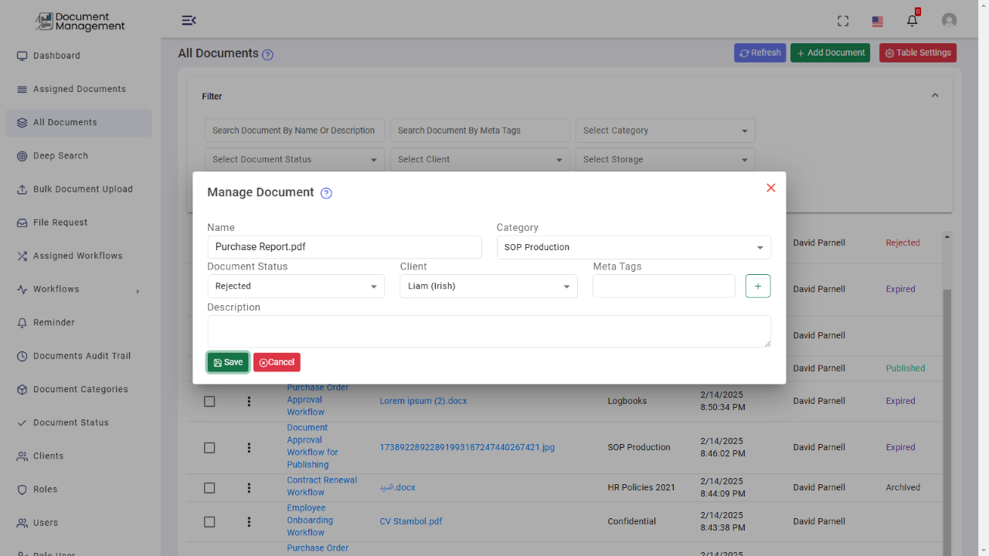Open the Client dropdown showing Liam (Irish)

488,286
